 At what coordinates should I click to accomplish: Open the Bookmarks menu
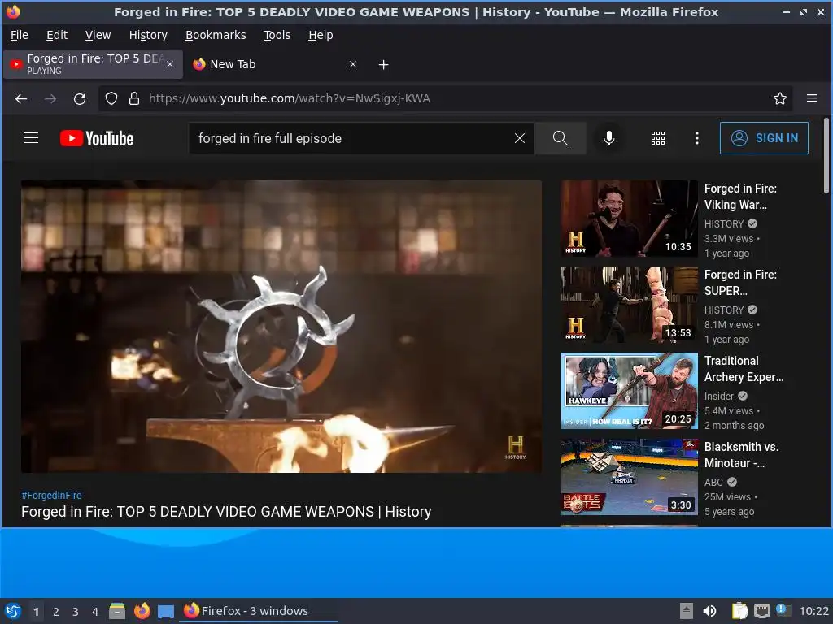(x=216, y=35)
